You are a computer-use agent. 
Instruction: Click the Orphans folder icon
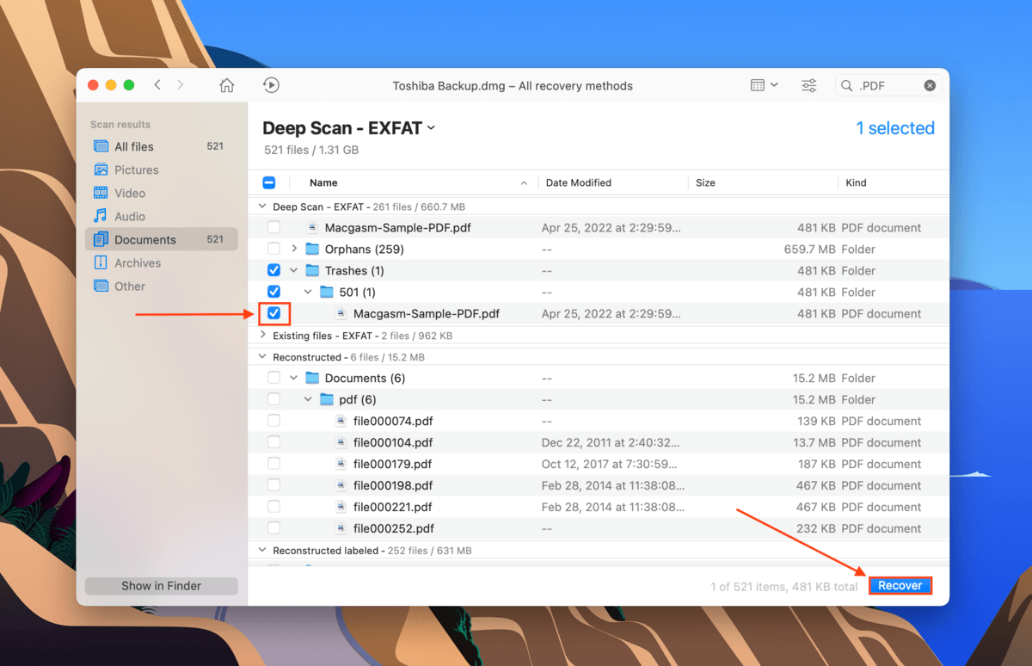tap(312, 249)
